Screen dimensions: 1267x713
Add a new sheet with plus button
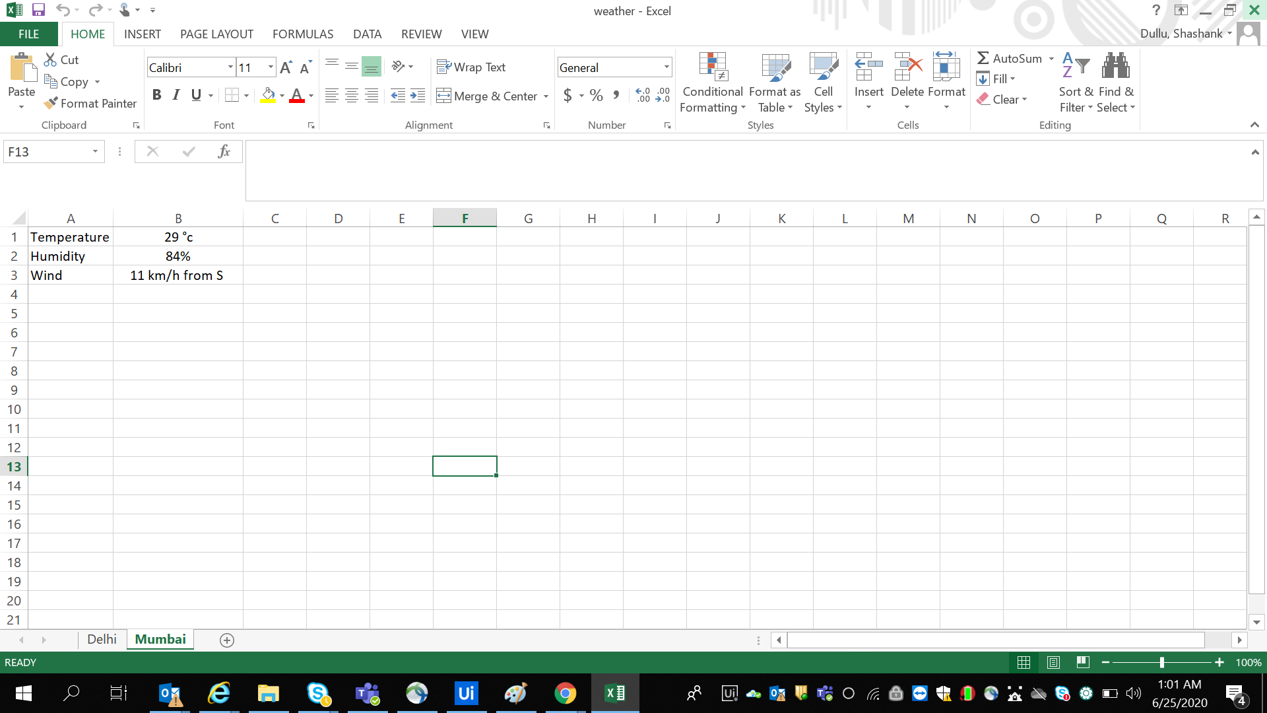(x=227, y=640)
